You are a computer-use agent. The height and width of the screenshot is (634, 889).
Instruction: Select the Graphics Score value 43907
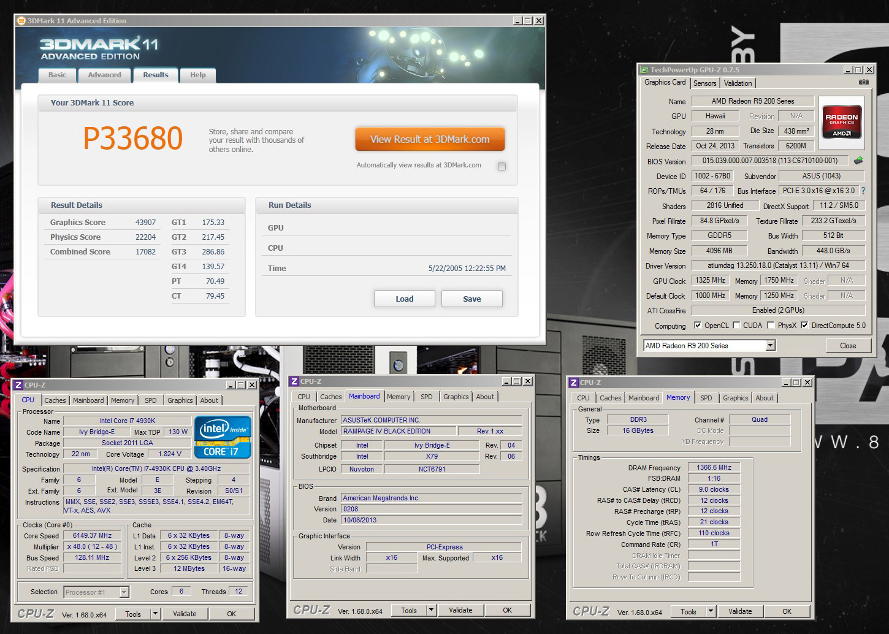click(x=145, y=223)
